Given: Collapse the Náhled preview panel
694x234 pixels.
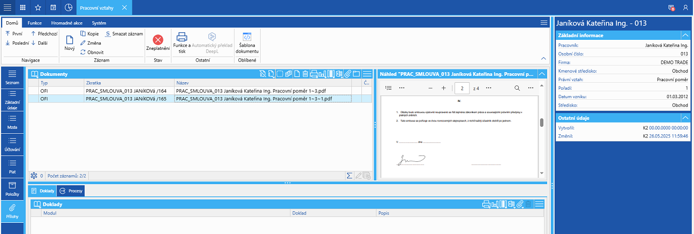Looking at the screenshot, I should coord(542,74).
